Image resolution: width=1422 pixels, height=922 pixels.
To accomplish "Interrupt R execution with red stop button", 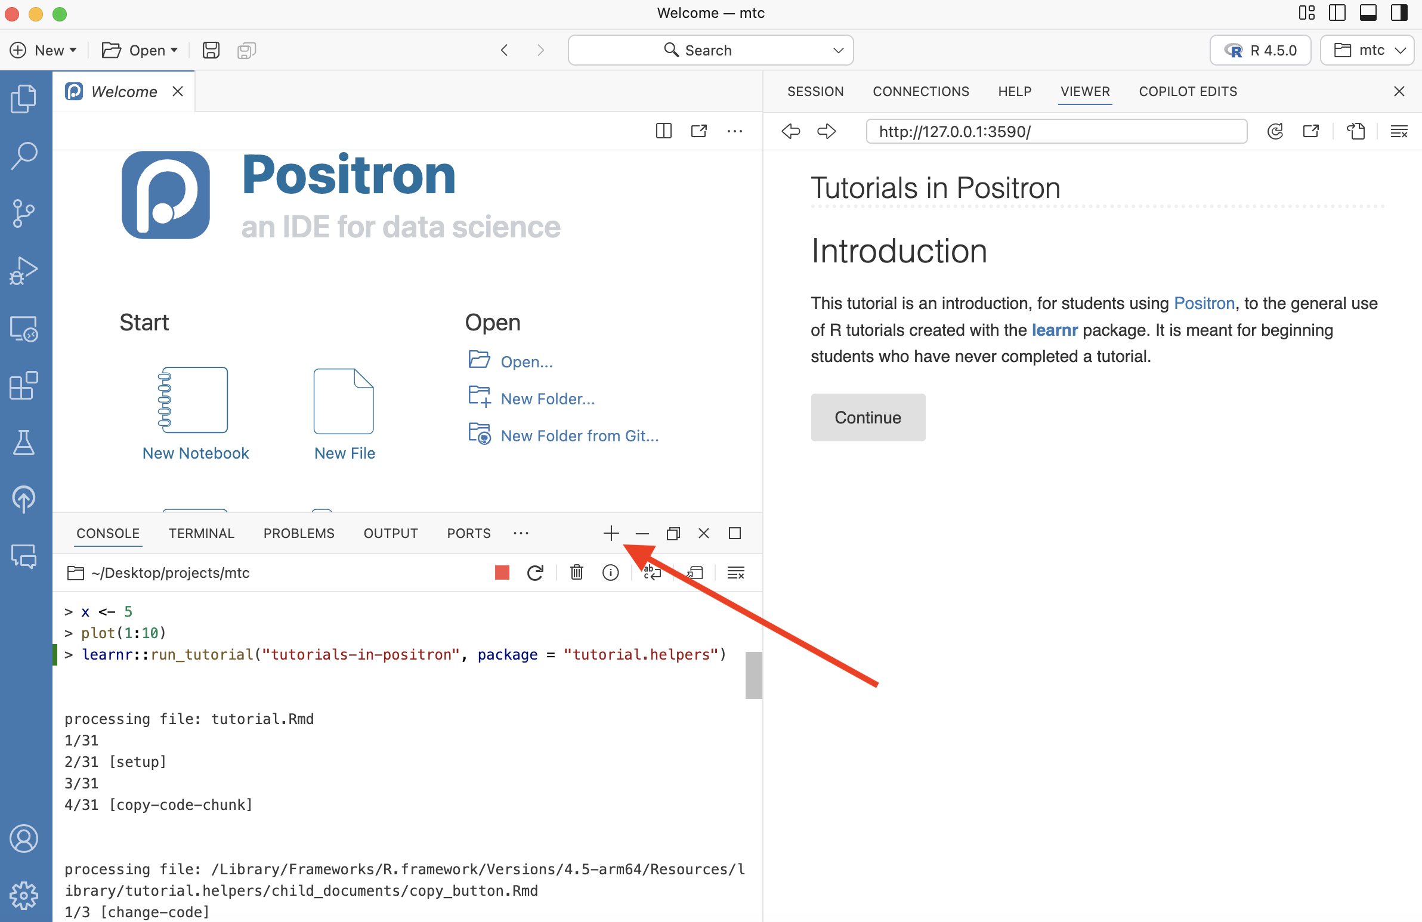I will pos(502,573).
